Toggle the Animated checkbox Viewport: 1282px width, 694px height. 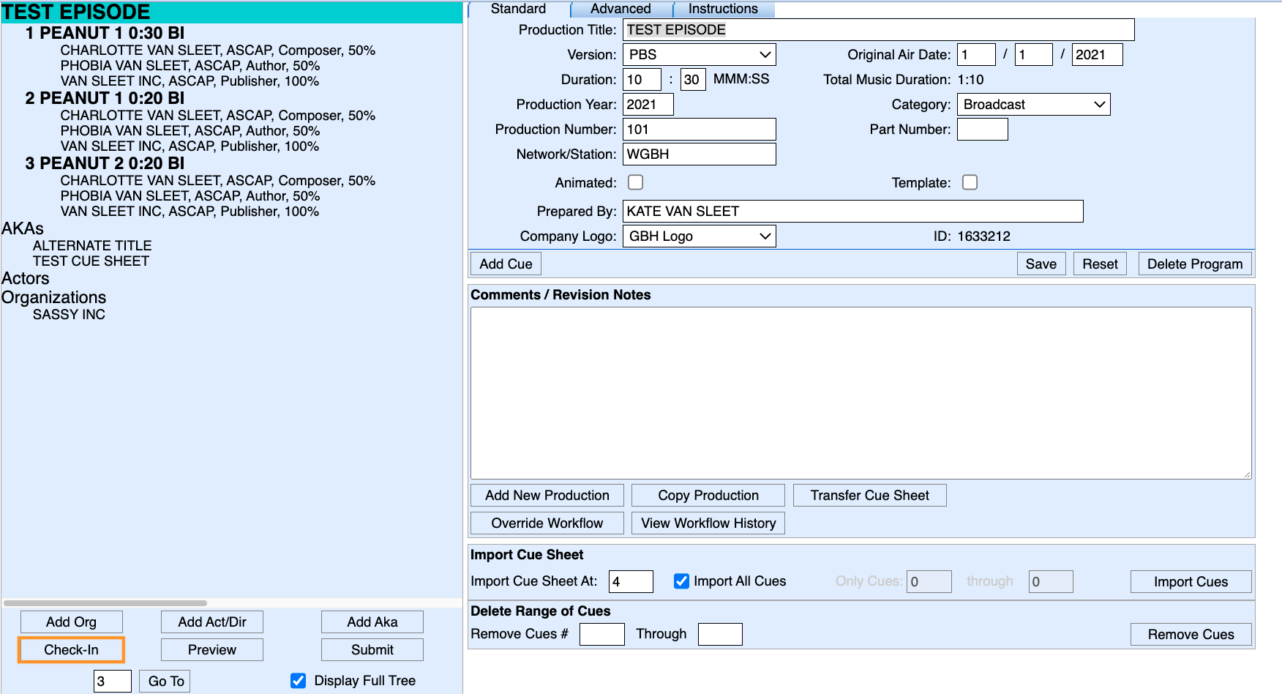(x=636, y=182)
